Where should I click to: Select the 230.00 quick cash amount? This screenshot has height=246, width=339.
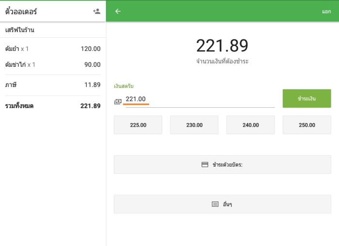(194, 125)
